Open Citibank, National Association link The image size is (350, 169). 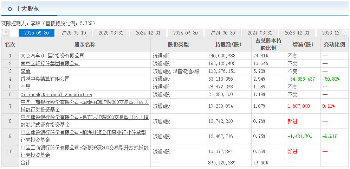click(56, 94)
